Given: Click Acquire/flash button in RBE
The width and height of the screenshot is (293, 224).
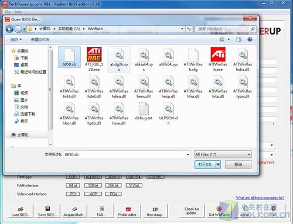Looking at the screenshot, I should [x=74, y=211].
